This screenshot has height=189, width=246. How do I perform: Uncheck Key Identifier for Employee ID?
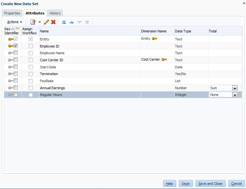click(x=15, y=46)
